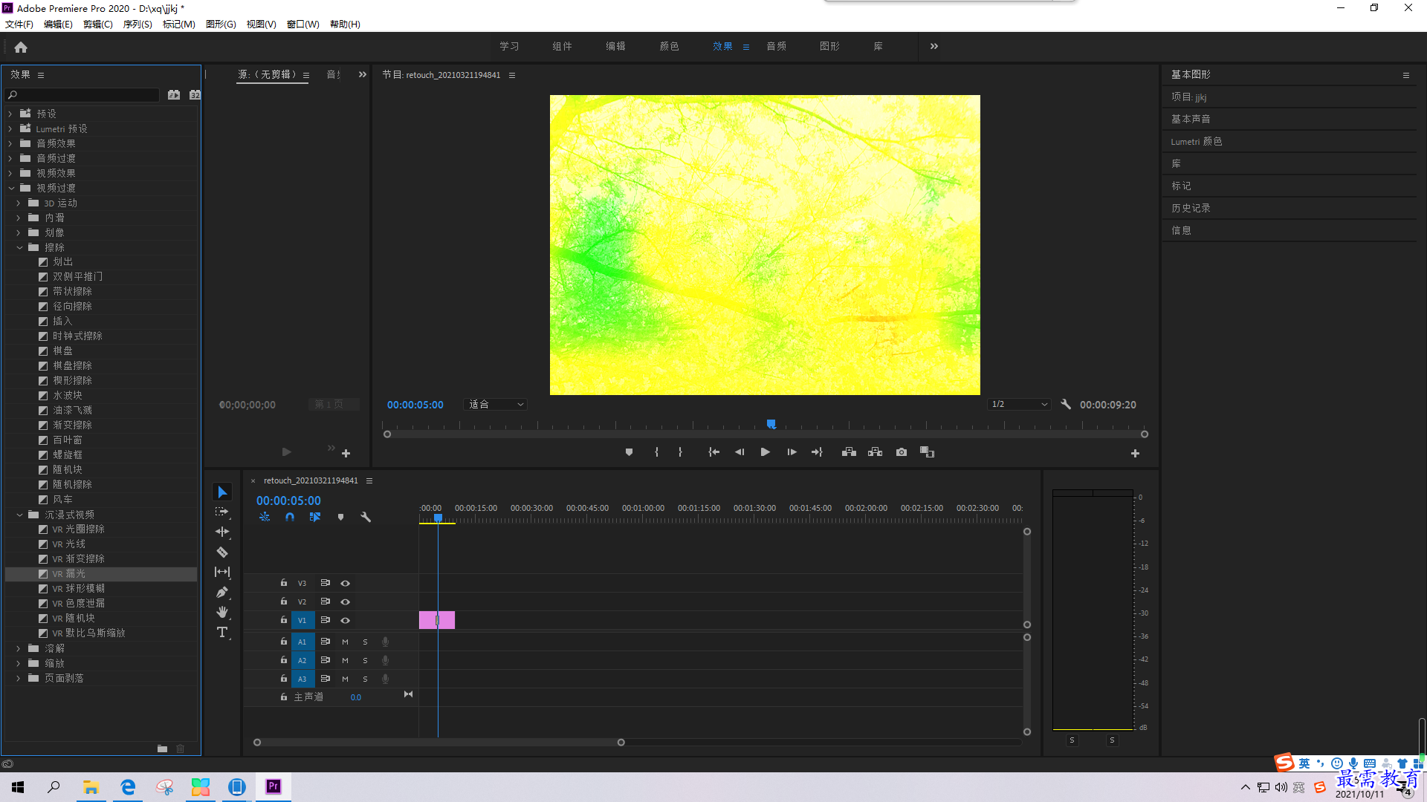Open timeline display settings wrench
This screenshot has width=1427, height=802.
click(x=366, y=517)
